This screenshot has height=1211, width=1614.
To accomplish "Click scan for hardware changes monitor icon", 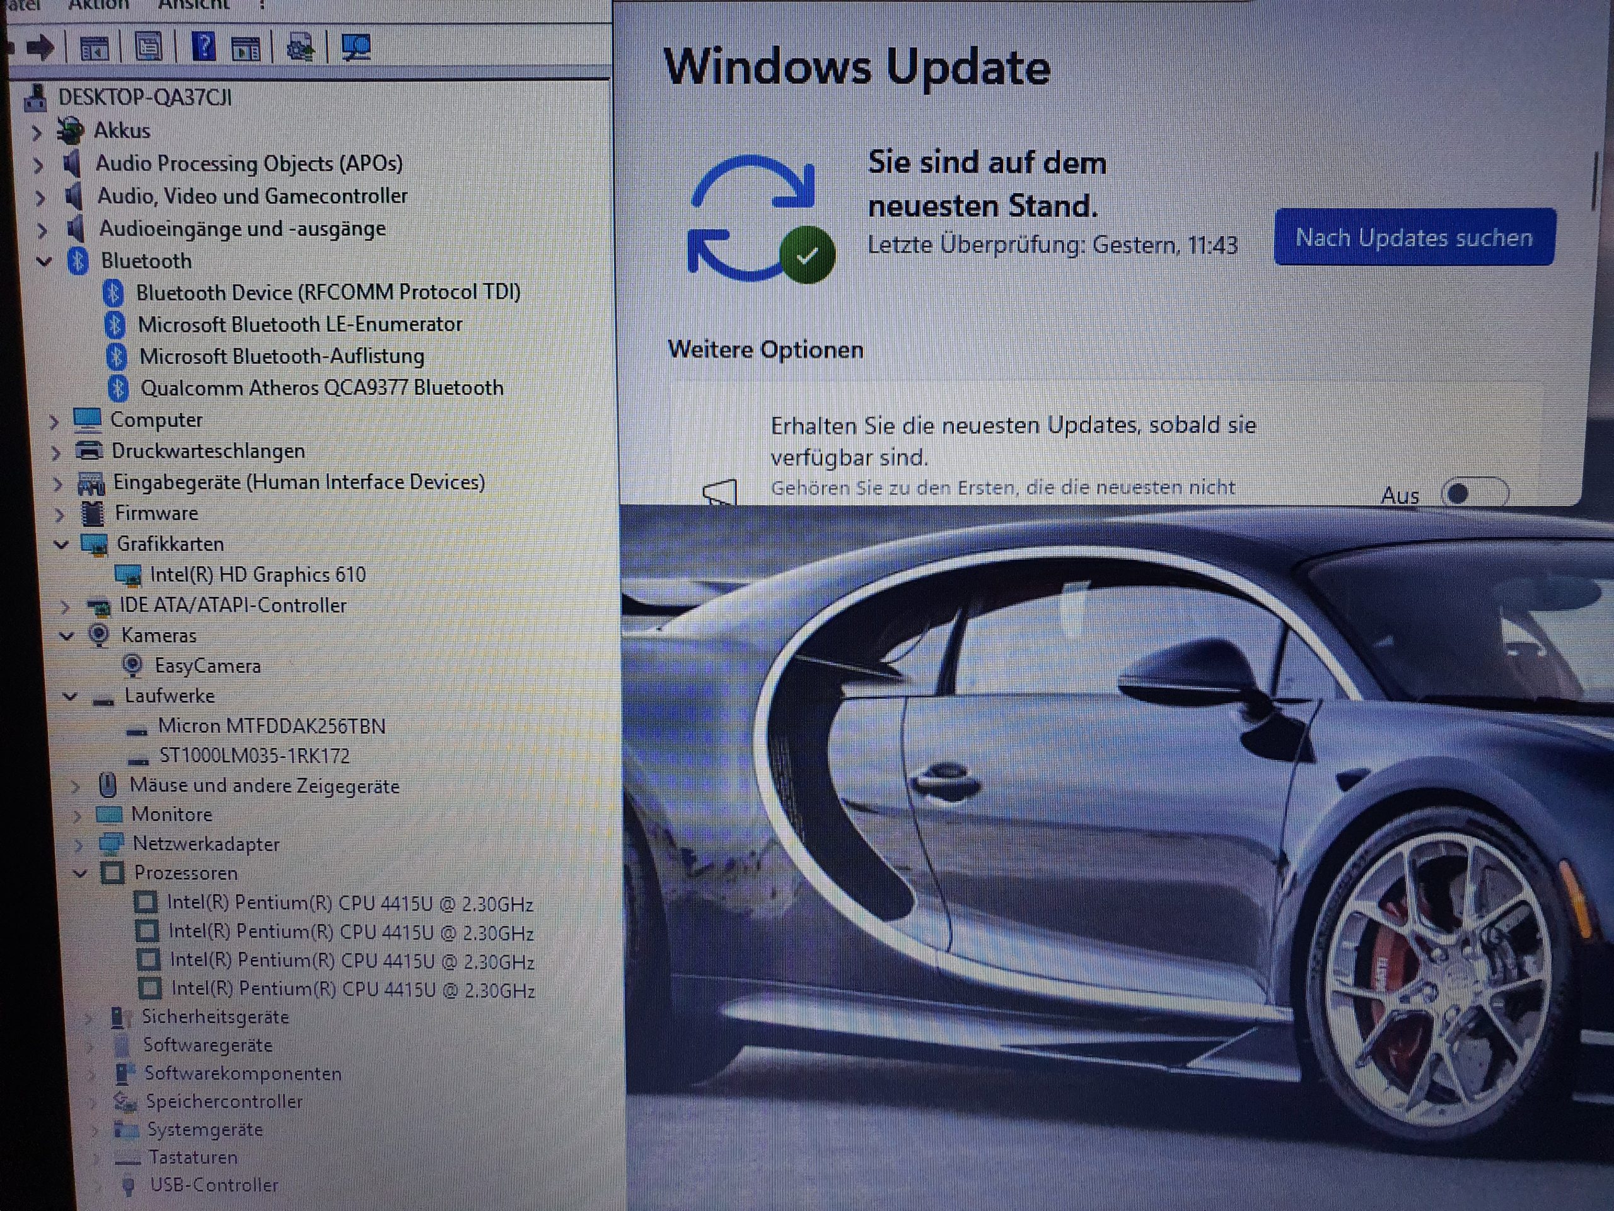I will coord(356,48).
